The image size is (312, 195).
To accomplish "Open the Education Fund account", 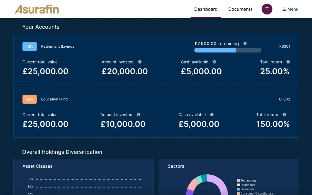I will (156, 112).
